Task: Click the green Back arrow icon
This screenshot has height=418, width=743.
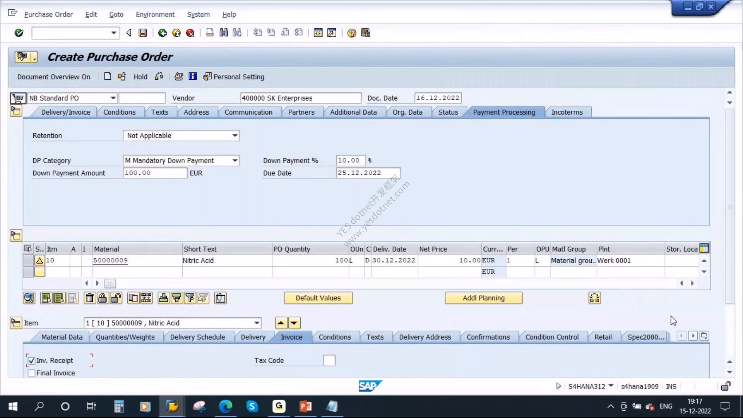Action: point(163,33)
